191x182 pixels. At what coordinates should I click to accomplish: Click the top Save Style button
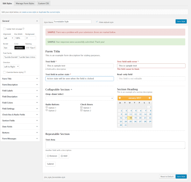pyautogui.click(x=181, y=21)
